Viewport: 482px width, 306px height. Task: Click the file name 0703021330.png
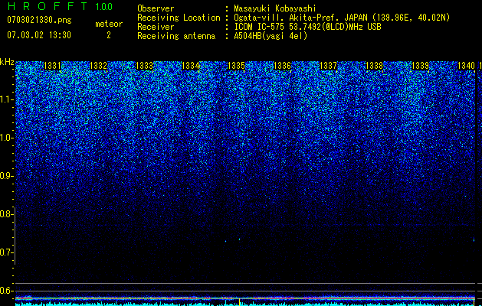coord(39,20)
